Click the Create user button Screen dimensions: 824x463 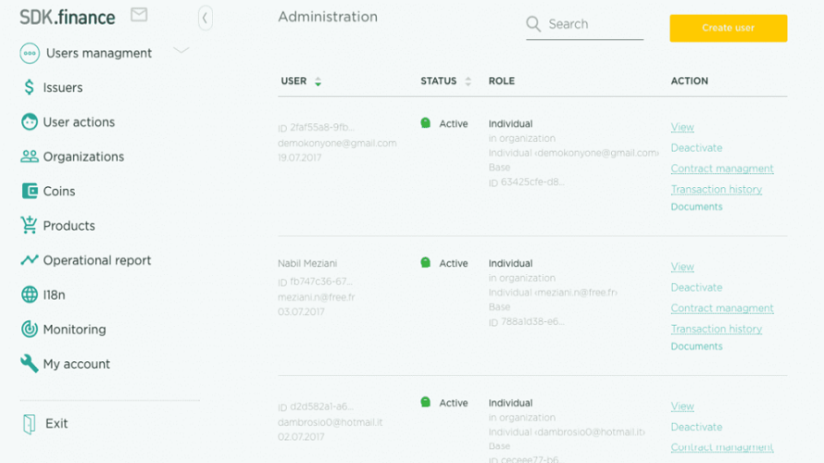729,28
